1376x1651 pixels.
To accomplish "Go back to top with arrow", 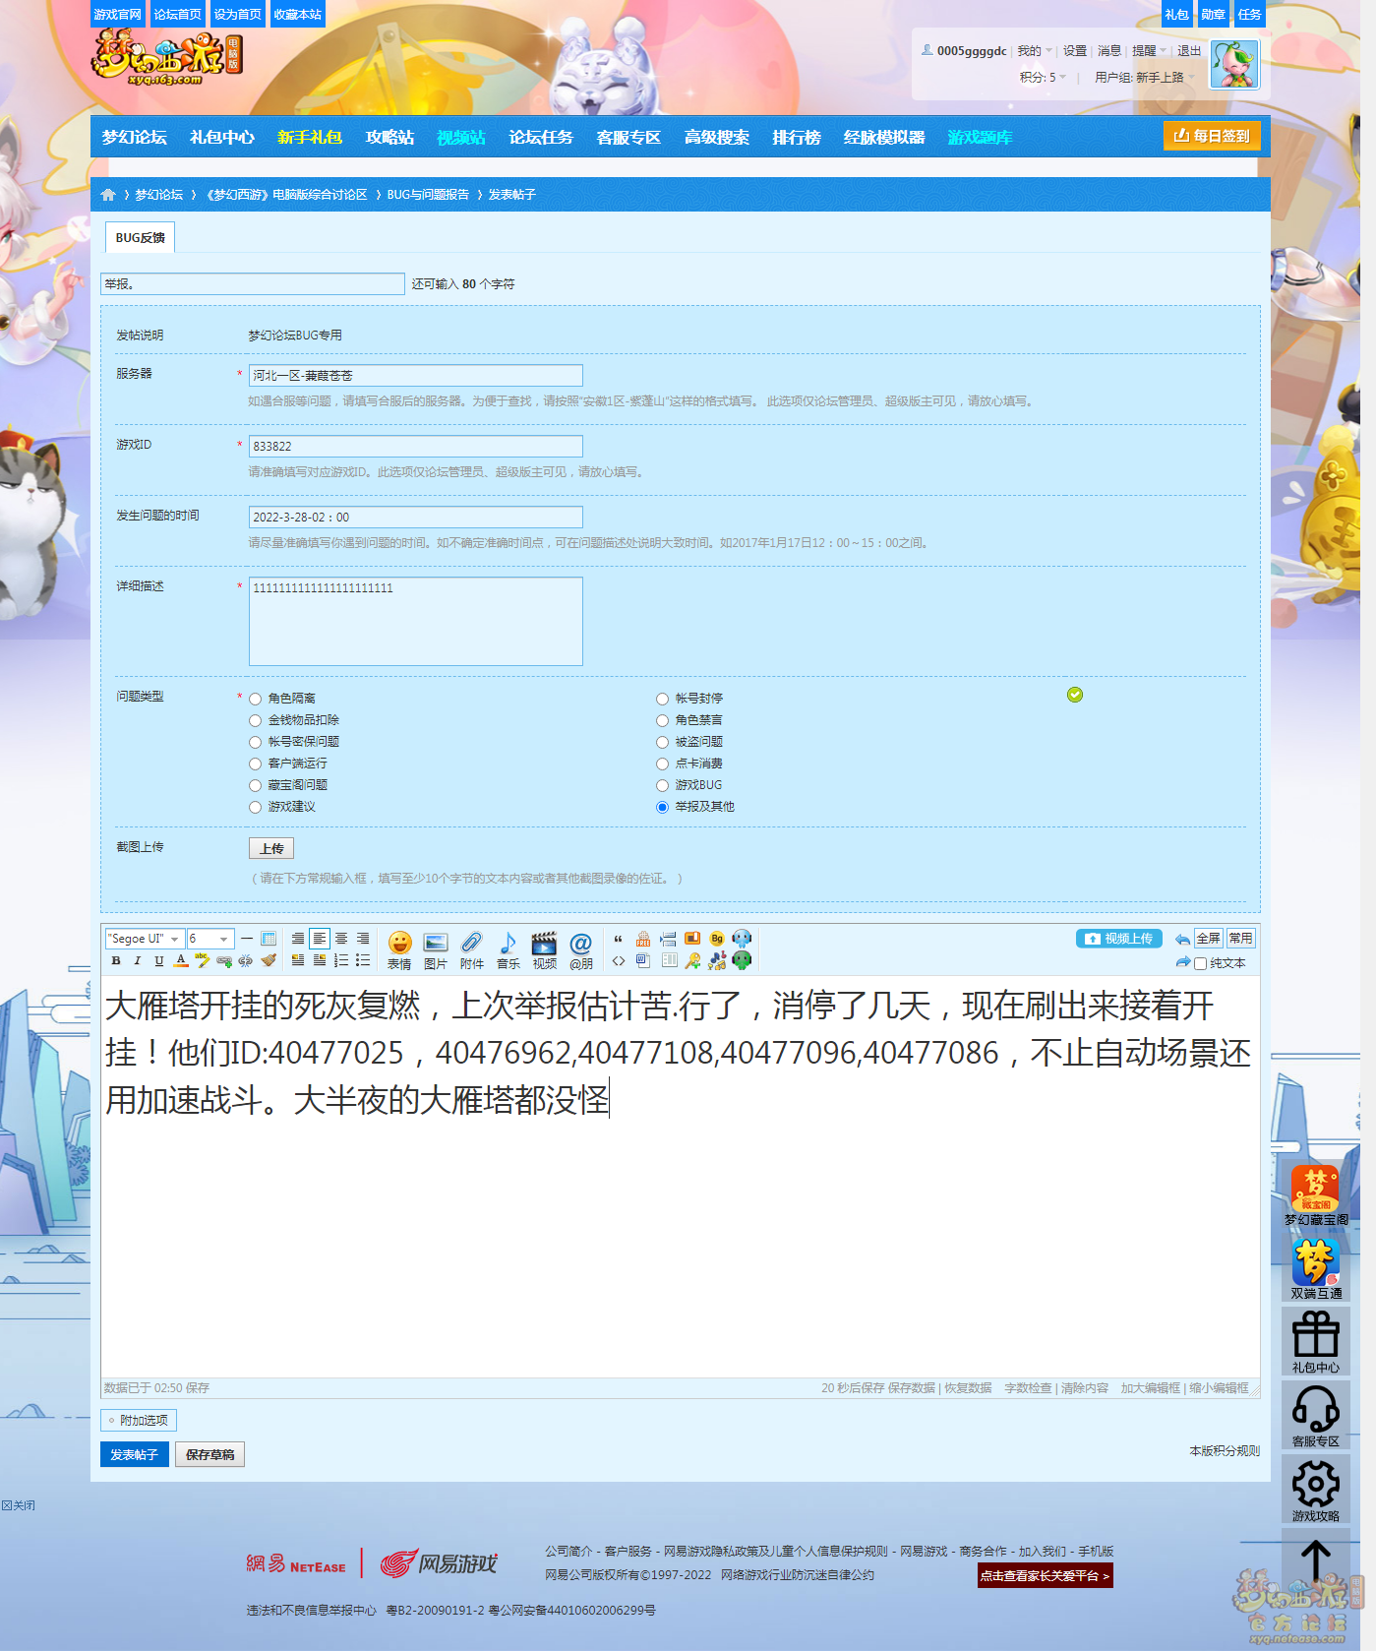I will tap(1316, 1561).
